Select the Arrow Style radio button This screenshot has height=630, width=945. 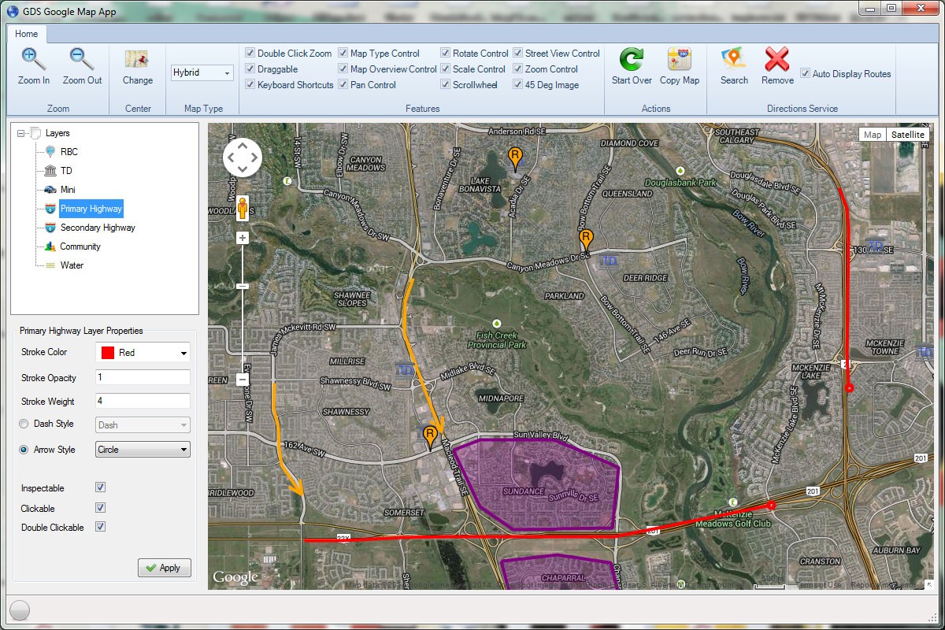[x=24, y=450]
